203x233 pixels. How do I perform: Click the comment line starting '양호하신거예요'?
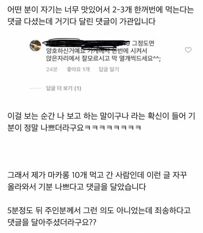click(x=96, y=51)
